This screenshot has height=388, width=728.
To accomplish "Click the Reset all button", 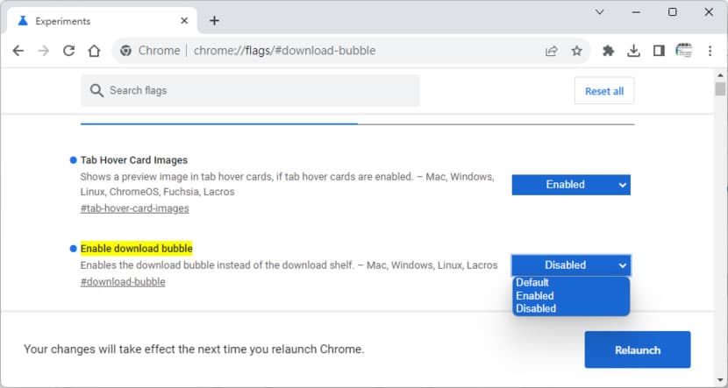I will 604,91.
